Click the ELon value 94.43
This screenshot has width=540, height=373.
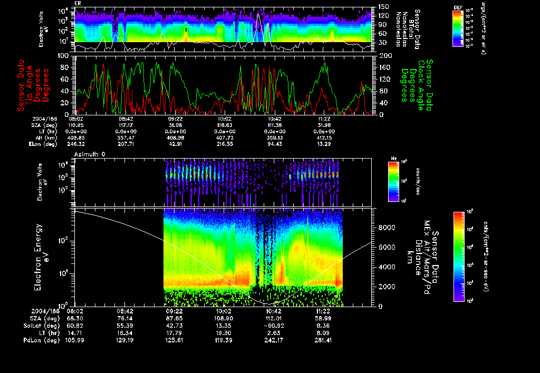pyautogui.click(x=274, y=144)
